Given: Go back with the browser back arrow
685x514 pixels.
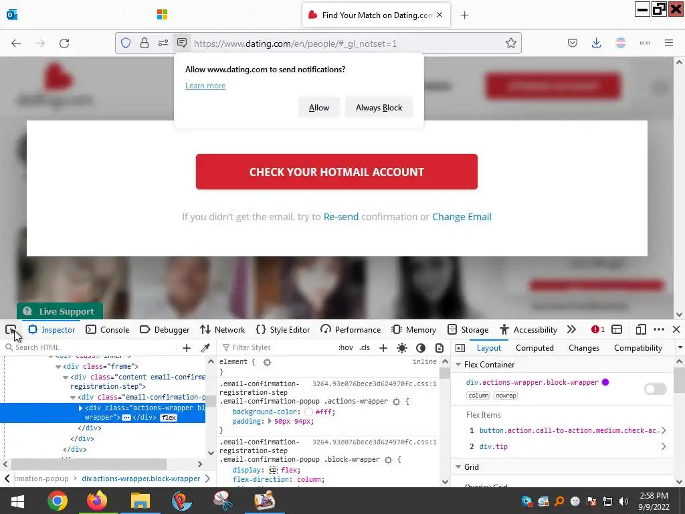Looking at the screenshot, I should pos(16,44).
